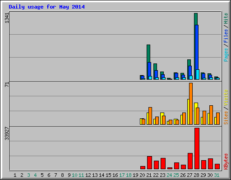231x180 pixels.
Task: Click the cyan Pages bar for day 28
Action: [x=198, y=74]
